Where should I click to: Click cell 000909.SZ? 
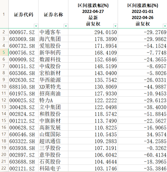tap(24, 59)
